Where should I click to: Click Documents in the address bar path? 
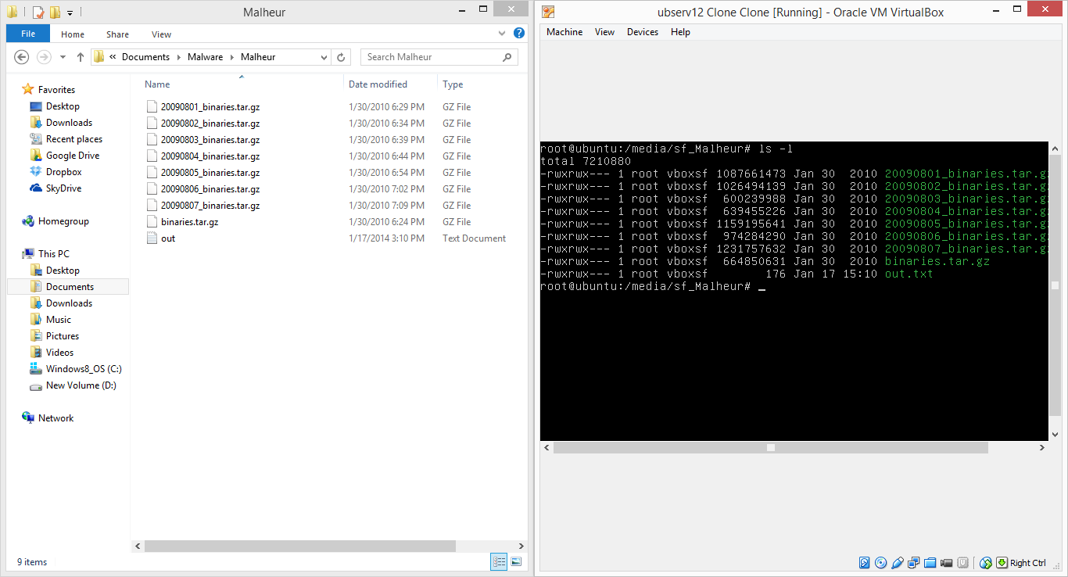146,57
